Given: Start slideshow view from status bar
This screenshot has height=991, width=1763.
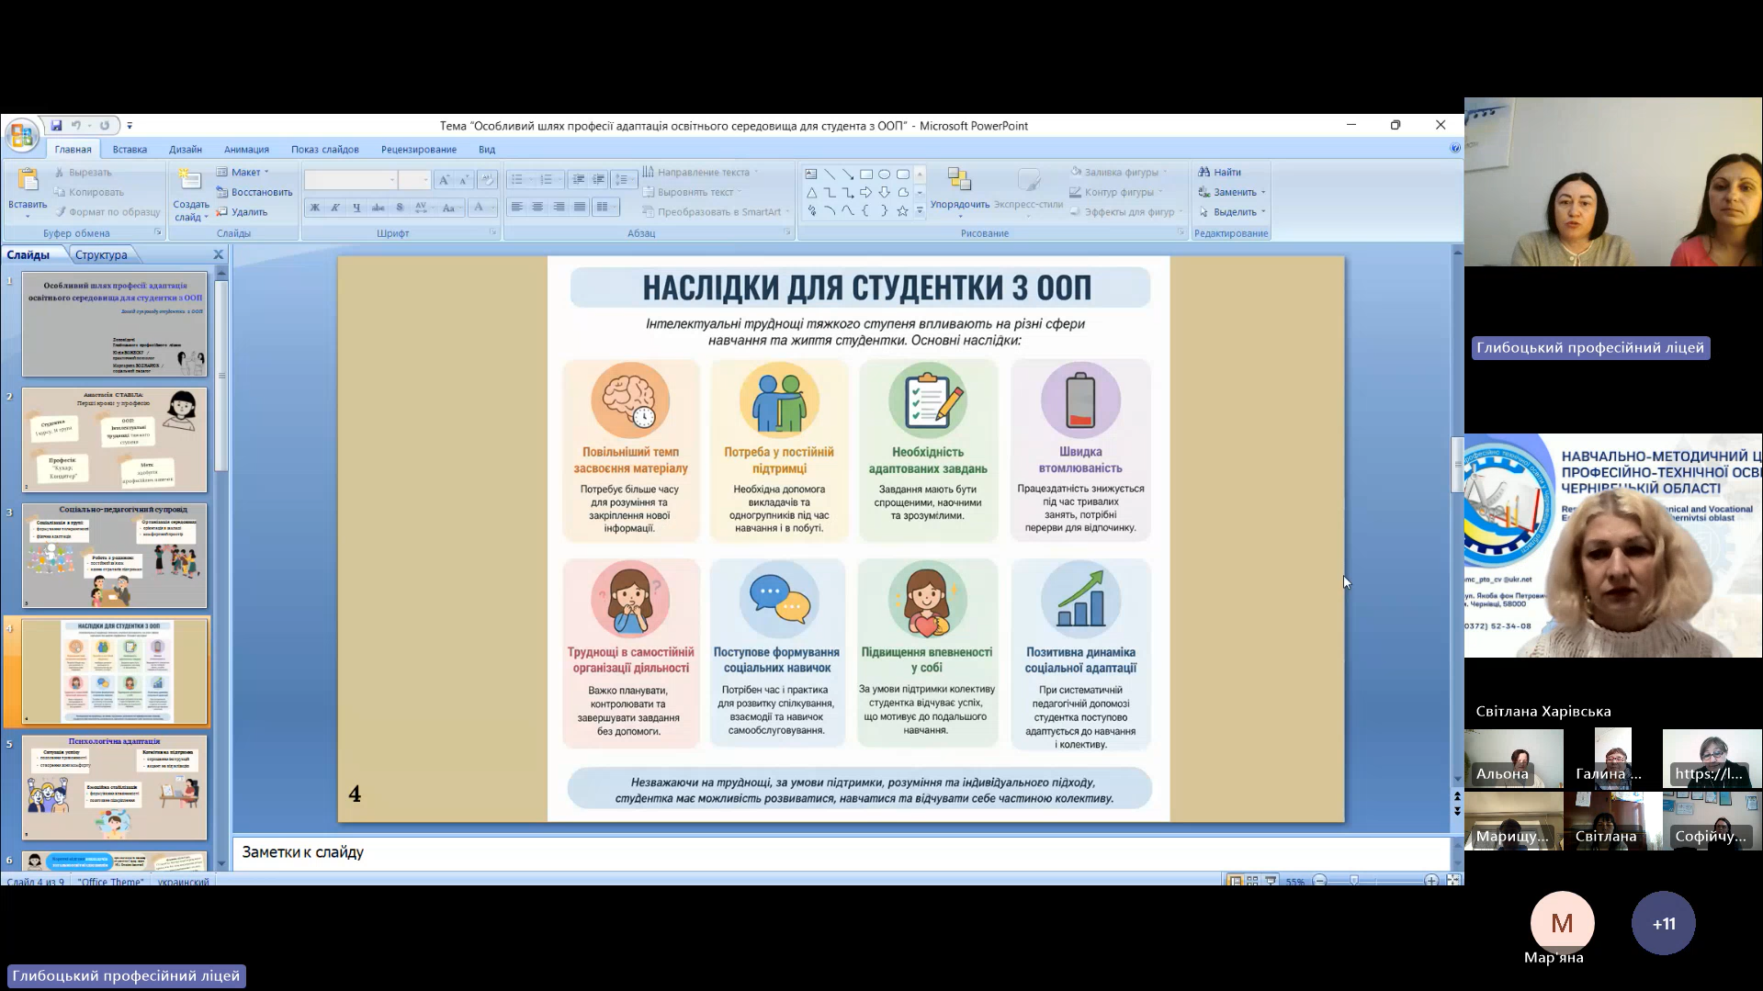Looking at the screenshot, I should (x=1271, y=881).
